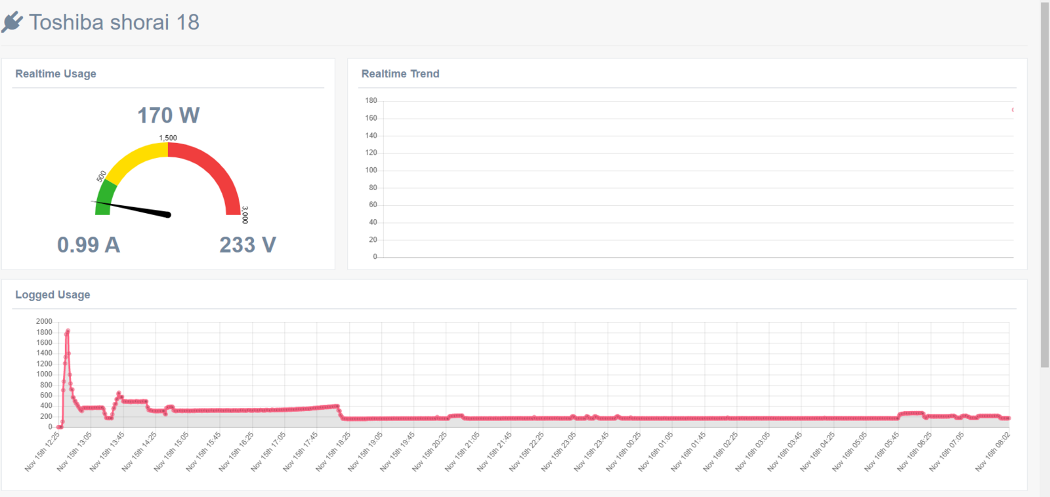The width and height of the screenshot is (1050, 497).
Task: Click the Nov 15th 18:25 time label
Action: click(x=333, y=452)
